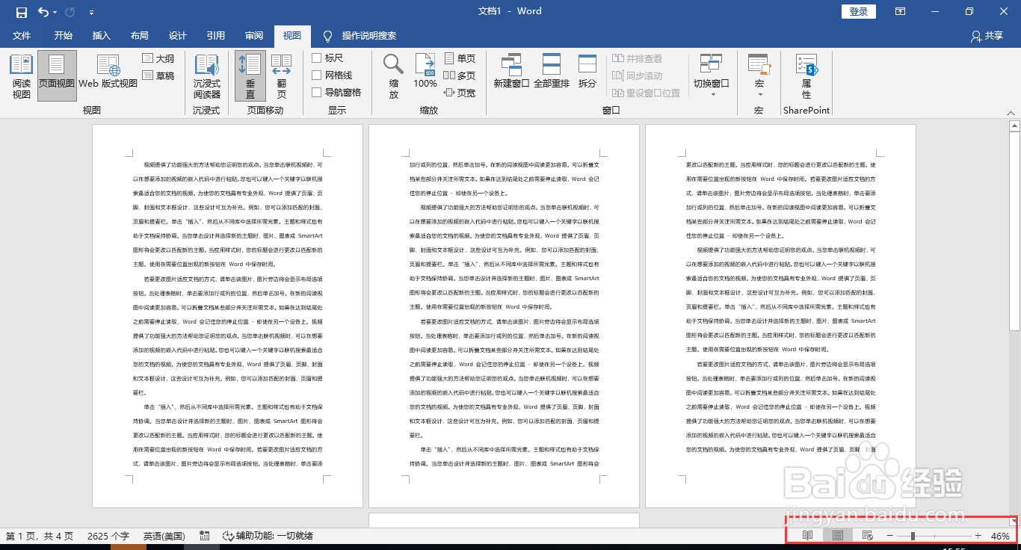Click 全部重排 to arrange all windows
Screen dimensions: 1021x550
[551, 75]
